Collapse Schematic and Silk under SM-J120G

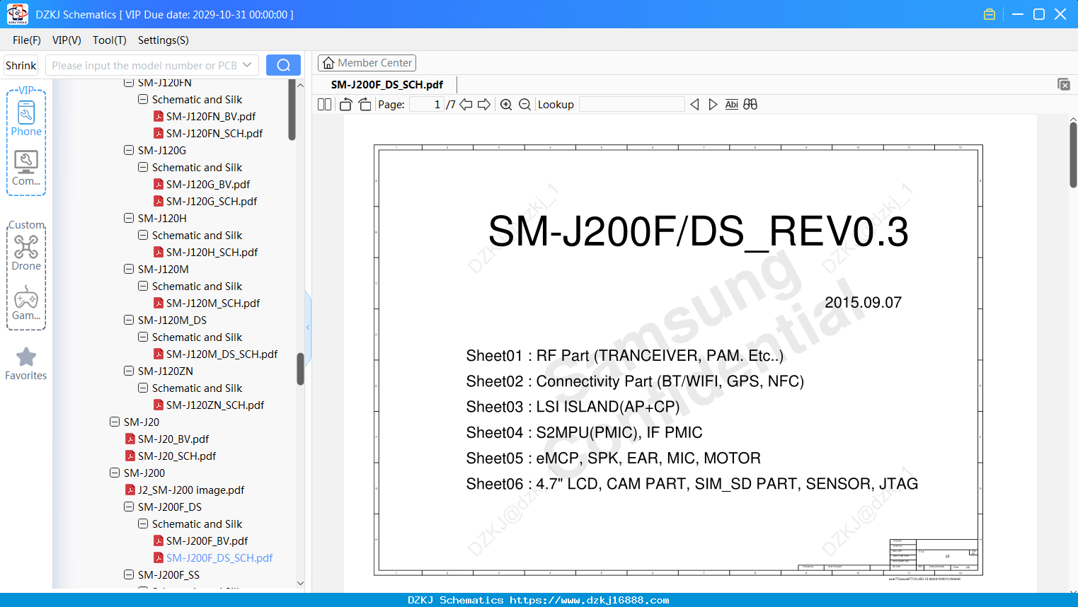coord(143,167)
